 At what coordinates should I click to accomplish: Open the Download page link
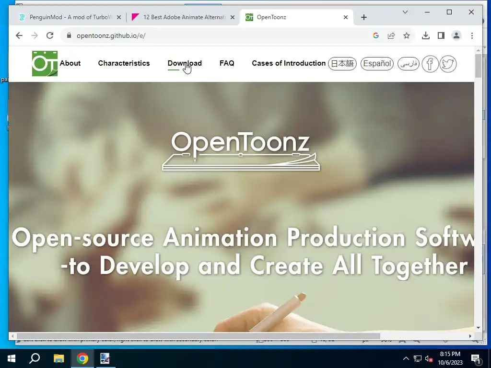coord(185,63)
